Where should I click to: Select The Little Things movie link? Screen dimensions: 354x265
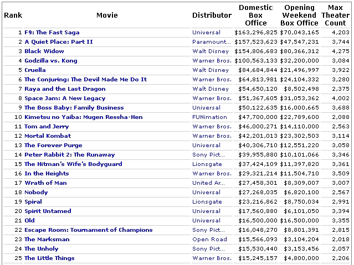pos(49,258)
